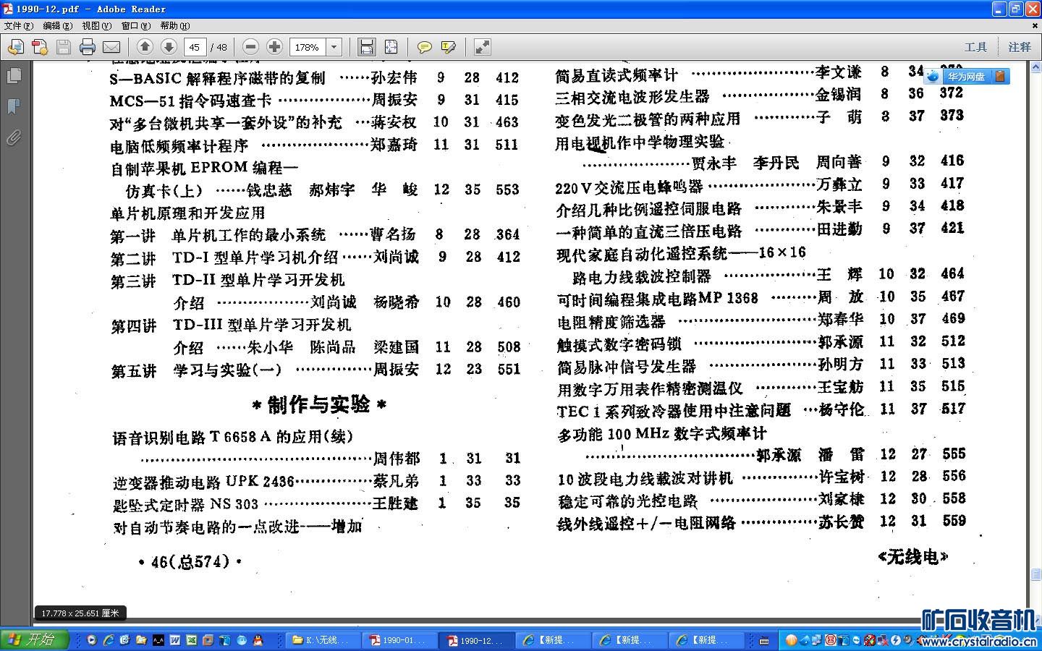Viewport: 1042px width, 651px height.
Task: Click the entry 电脑低频频率计程序
Action: tap(179, 145)
